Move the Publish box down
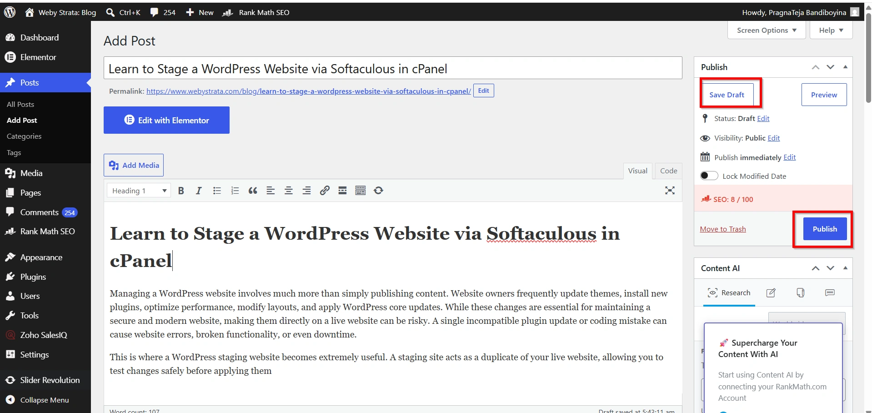This screenshot has height=413, width=872. coord(831,67)
